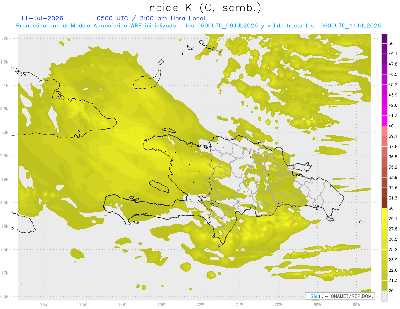The image size is (400, 309).
Task: Click the '20N' latitude label
Action: pos(5,132)
